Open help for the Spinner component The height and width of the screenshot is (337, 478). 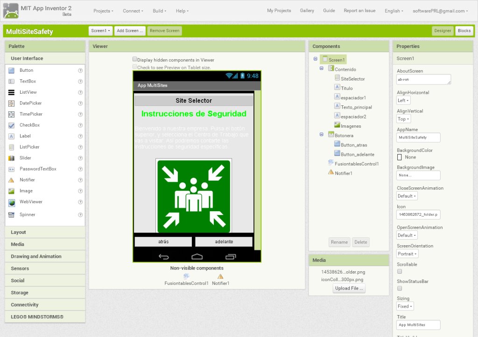click(x=80, y=215)
